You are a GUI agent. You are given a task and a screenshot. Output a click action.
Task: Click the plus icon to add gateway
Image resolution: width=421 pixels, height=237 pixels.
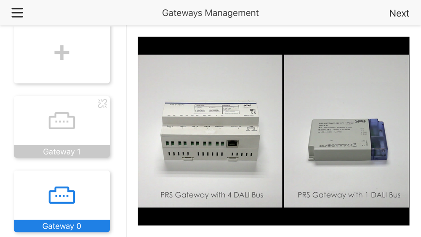pos(62,52)
